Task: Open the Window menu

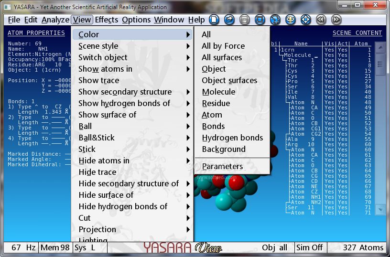Action: tap(169, 20)
